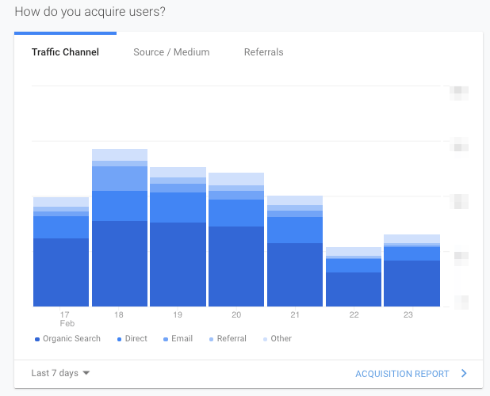Click the arrow icon beside Acquisition Report
Image resolution: width=490 pixels, height=396 pixels.
[x=464, y=374]
